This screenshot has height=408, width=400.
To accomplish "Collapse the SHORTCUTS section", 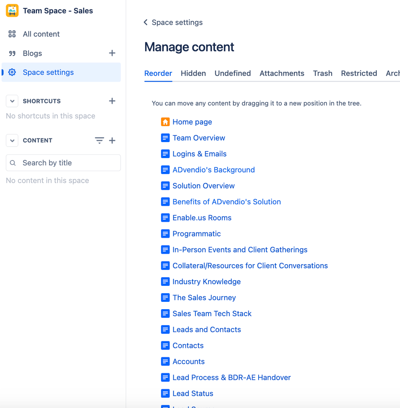I will point(12,101).
